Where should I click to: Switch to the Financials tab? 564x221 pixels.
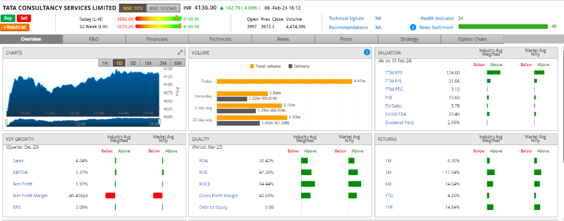157,40
